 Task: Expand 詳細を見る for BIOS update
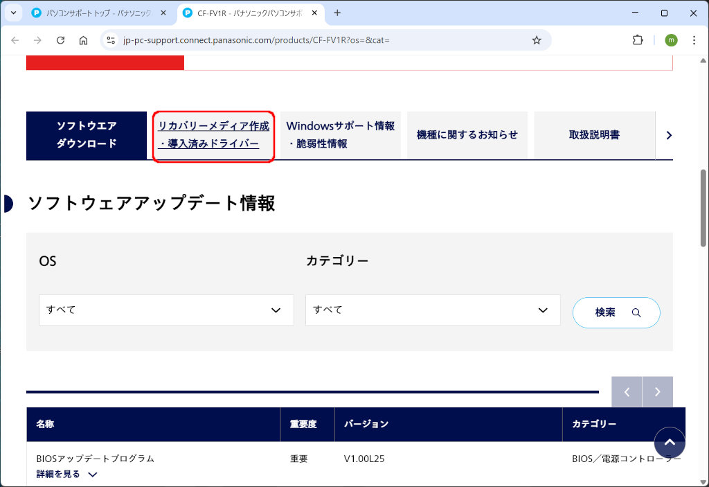pos(66,475)
